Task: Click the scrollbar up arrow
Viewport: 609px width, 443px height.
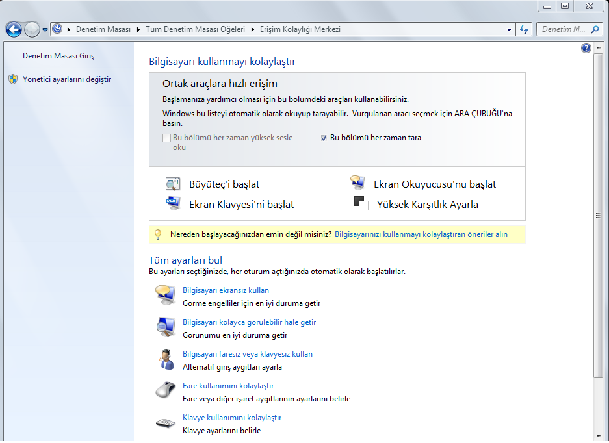Action: [598, 47]
